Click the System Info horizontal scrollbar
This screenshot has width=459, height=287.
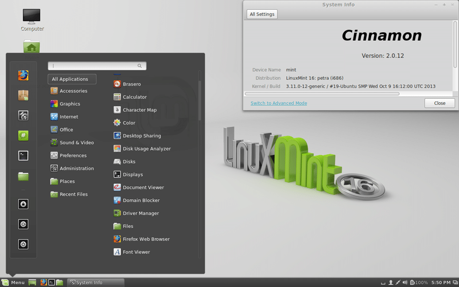pos(322,94)
